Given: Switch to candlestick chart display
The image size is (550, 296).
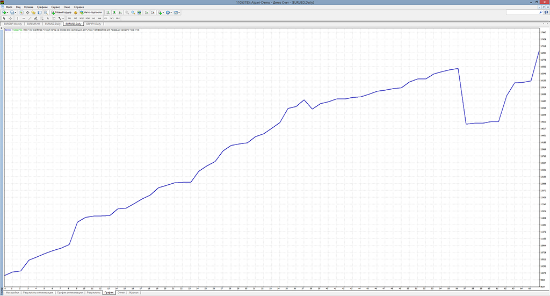Looking at the screenshot, I should coord(114,13).
